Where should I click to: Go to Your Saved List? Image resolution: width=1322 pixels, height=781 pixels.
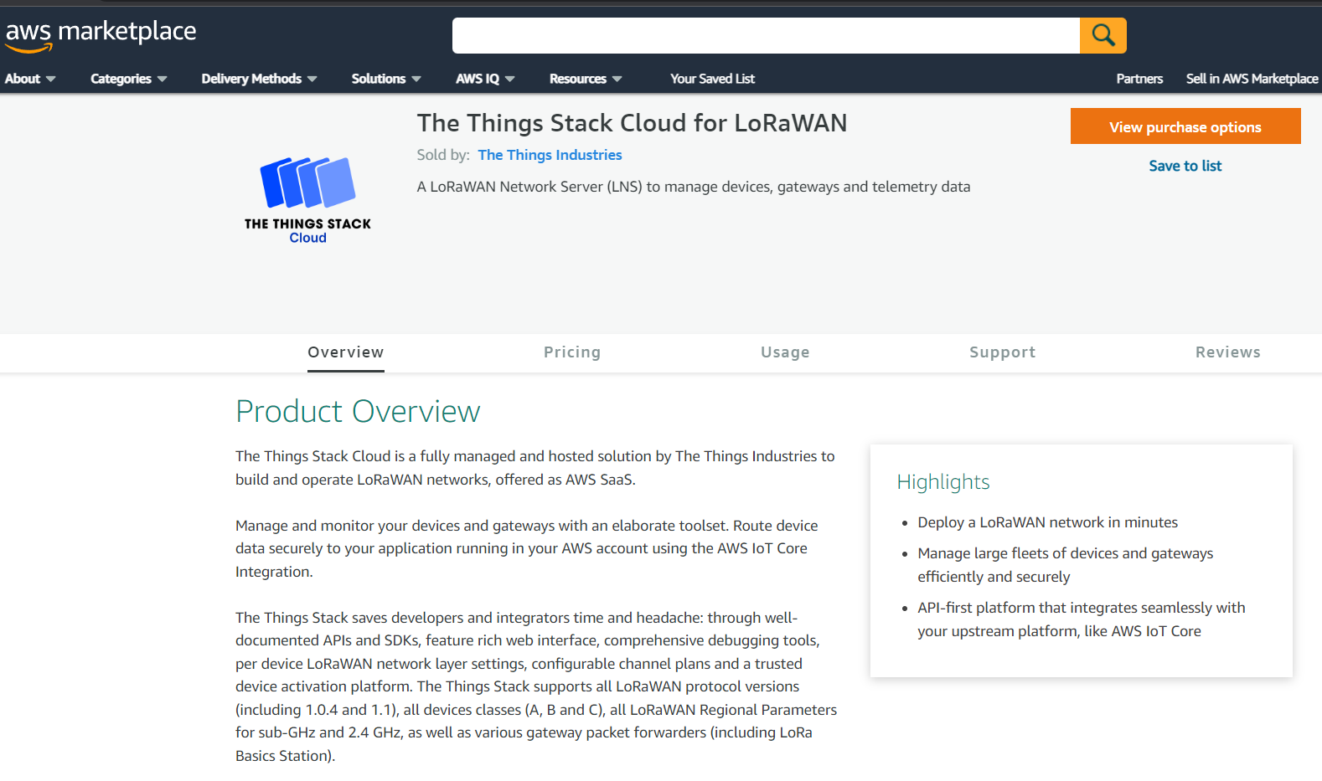(x=712, y=78)
